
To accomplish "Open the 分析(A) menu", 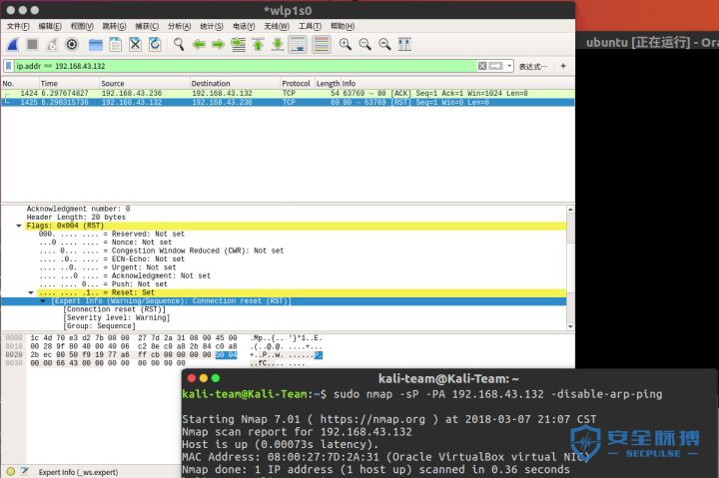I will coord(180,26).
